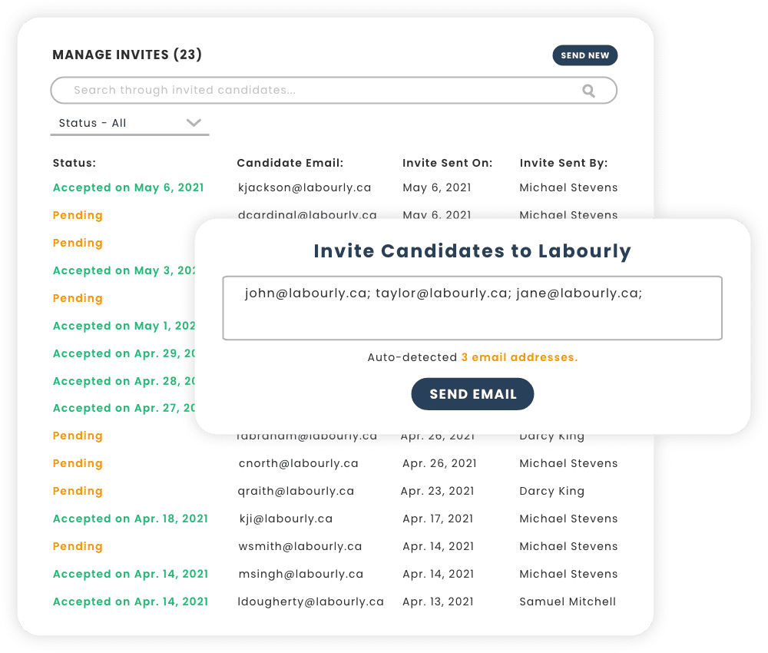Click the Status: column header

(x=74, y=163)
